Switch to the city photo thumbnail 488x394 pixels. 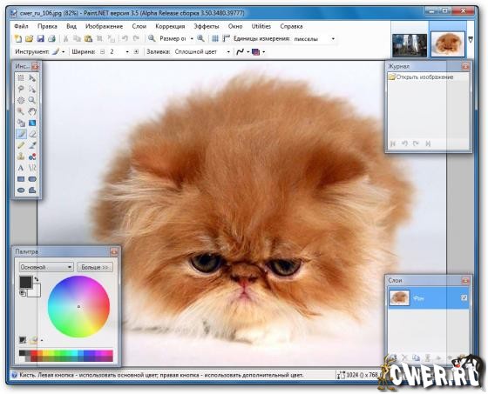pyautogui.click(x=410, y=45)
